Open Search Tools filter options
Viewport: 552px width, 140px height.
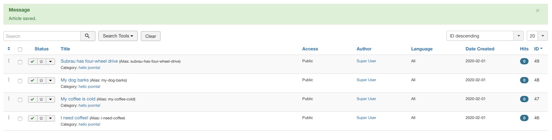[118, 36]
